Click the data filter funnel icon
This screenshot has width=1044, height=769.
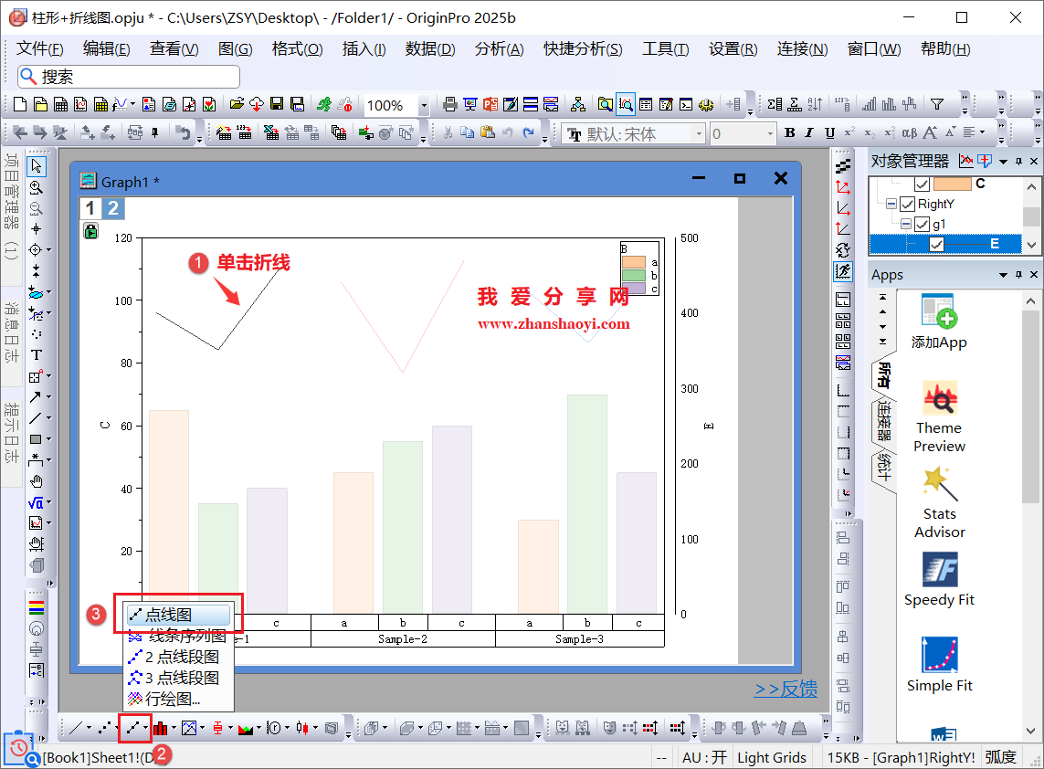tap(936, 104)
